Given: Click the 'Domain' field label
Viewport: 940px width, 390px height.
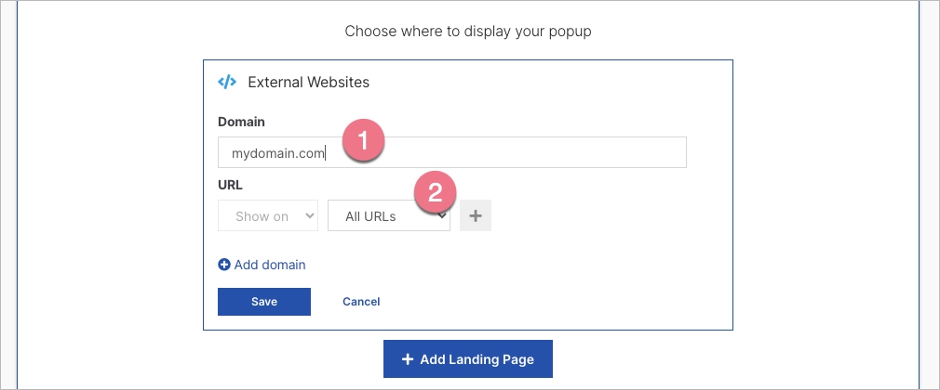Looking at the screenshot, I should [x=241, y=122].
